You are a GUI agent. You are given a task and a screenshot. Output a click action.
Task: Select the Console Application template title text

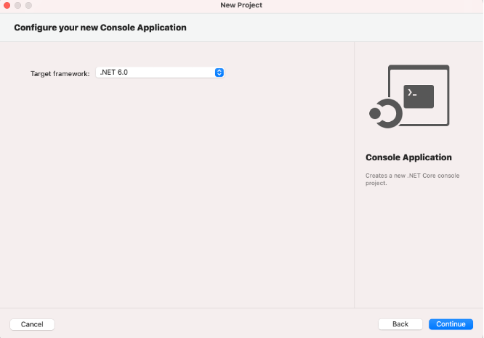pyautogui.click(x=408, y=157)
